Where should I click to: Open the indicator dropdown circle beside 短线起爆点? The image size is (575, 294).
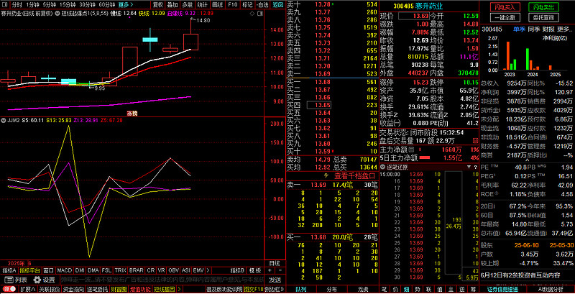[57, 13]
